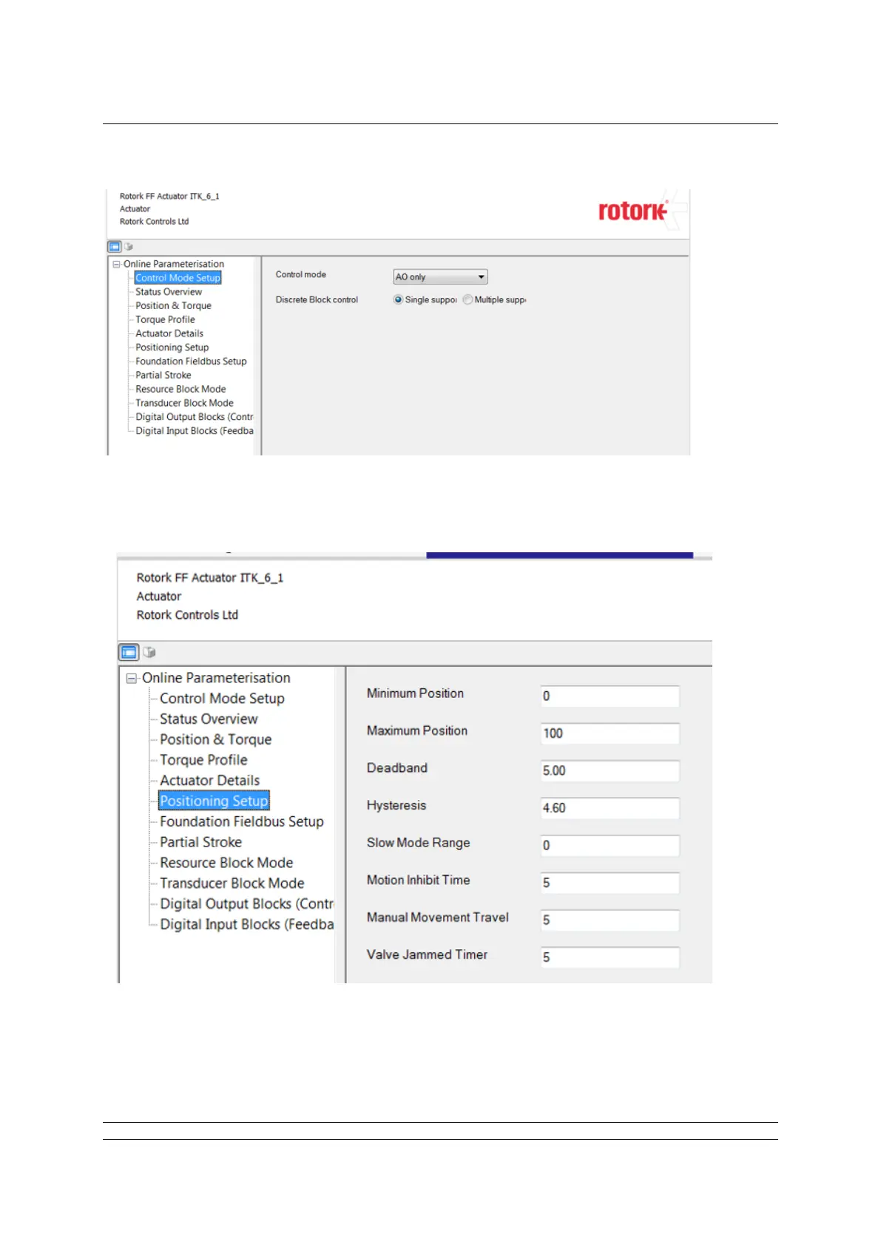
Task: Open Digital Input Blocks in lower tree
Action: pos(247,925)
